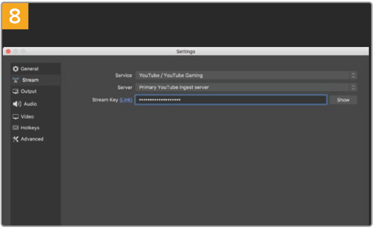Viewport: 373px width, 229px height.
Task: Open the General settings label
Action: (30, 69)
